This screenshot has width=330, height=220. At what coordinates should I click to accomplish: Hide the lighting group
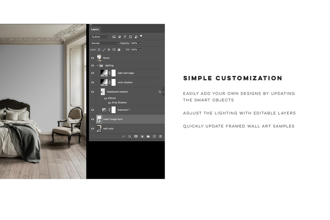pyautogui.click(x=93, y=65)
